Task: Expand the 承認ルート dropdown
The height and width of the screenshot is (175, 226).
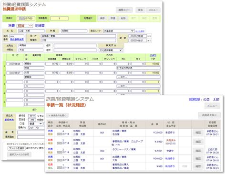Action: [119, 31]
